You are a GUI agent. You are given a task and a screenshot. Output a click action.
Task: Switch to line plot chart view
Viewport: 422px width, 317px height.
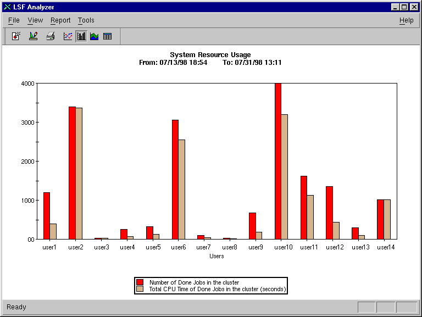[68, 36]
